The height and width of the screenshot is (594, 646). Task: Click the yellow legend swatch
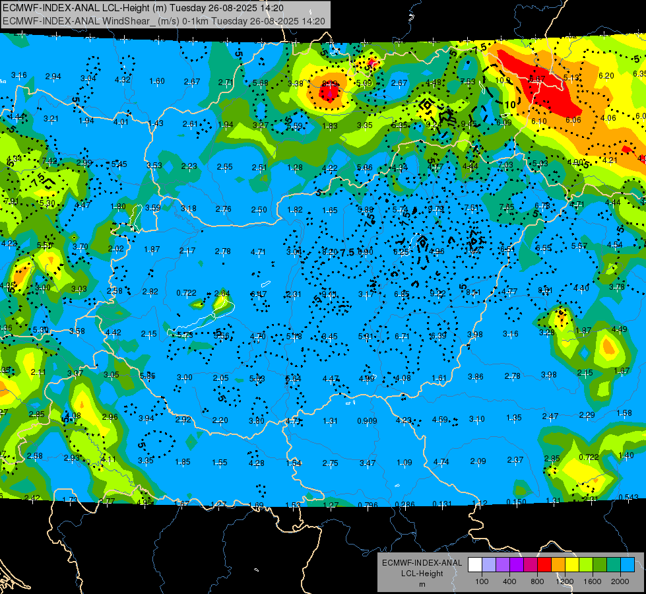click(x=572, y=565)
